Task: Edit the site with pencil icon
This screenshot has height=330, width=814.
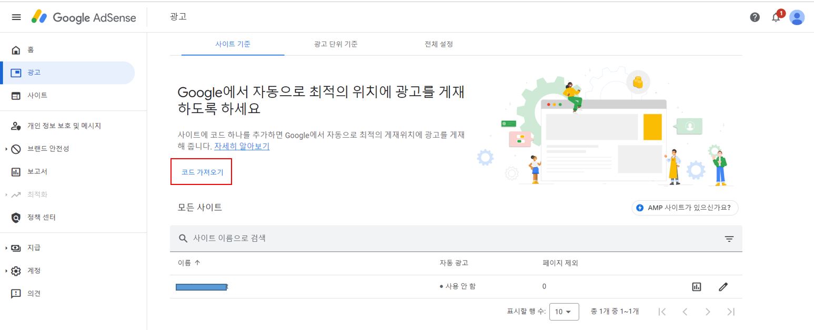Action: [723, 287]
